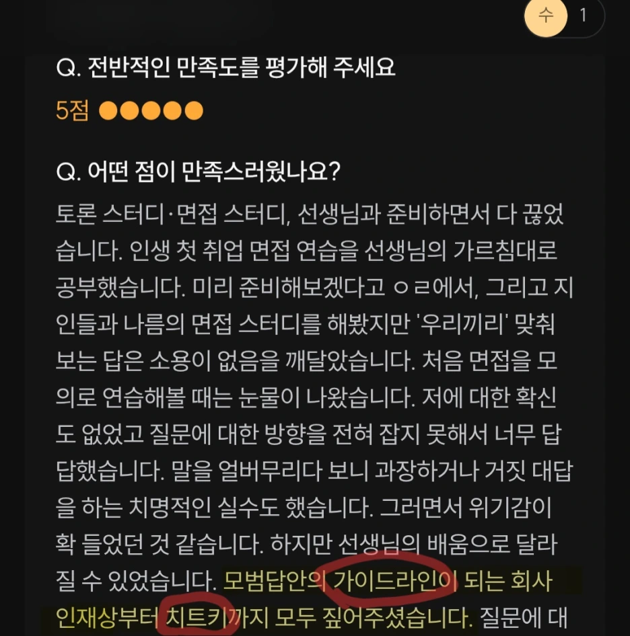630x636 pixels.
Task: Select the third orange rating dot
Action: (x=151, y=111)
